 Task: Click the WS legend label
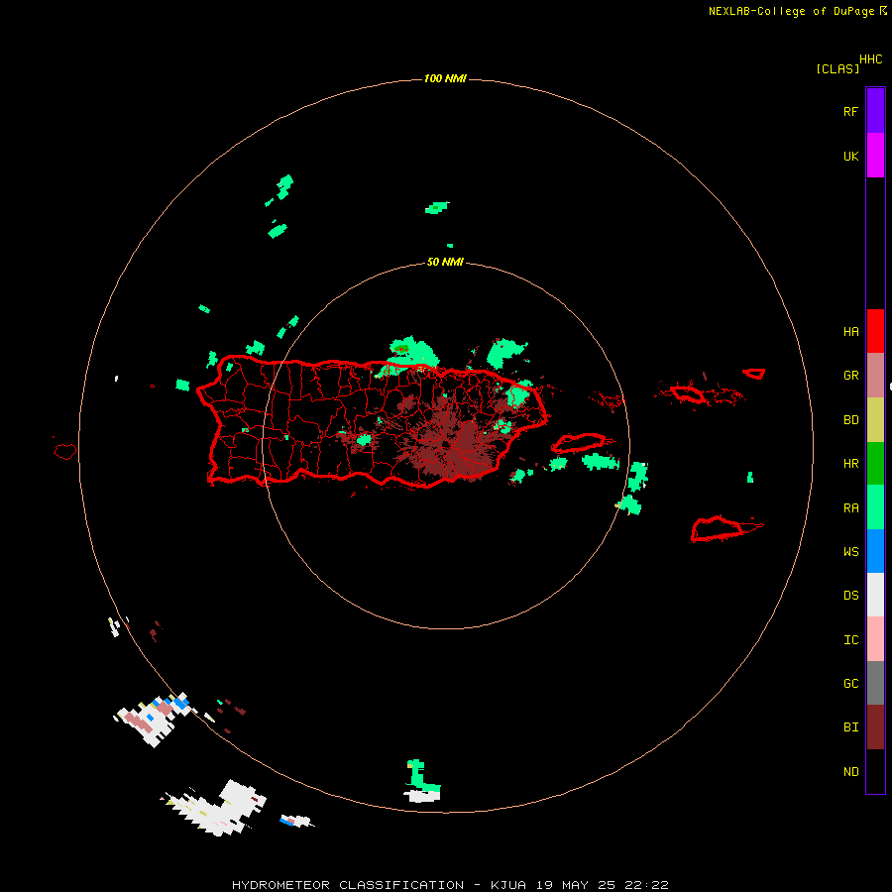pos(850,552)
